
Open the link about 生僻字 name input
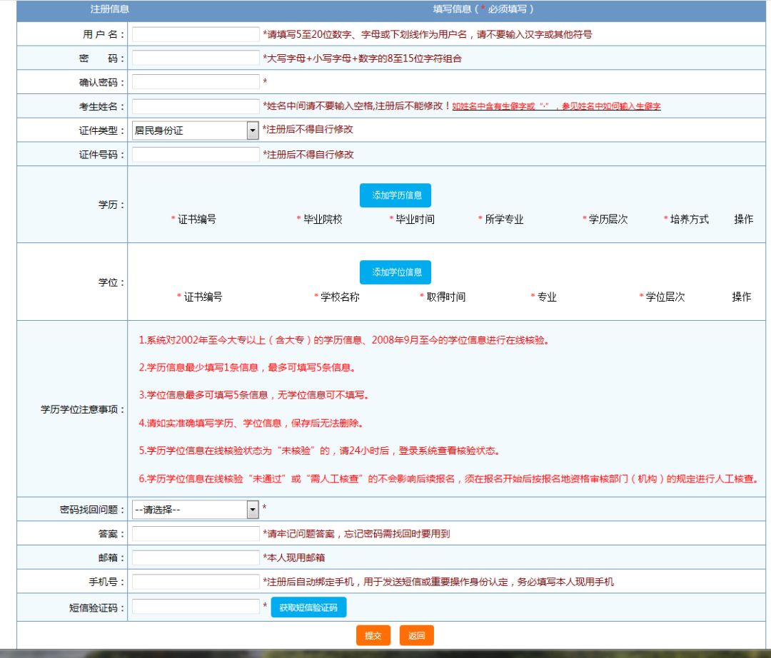point(556,106)
